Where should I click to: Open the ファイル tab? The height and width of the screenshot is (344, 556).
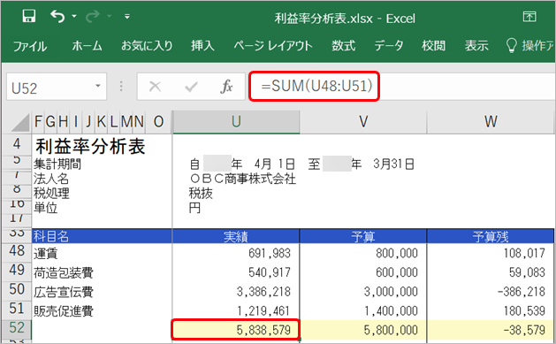[30, 46]
